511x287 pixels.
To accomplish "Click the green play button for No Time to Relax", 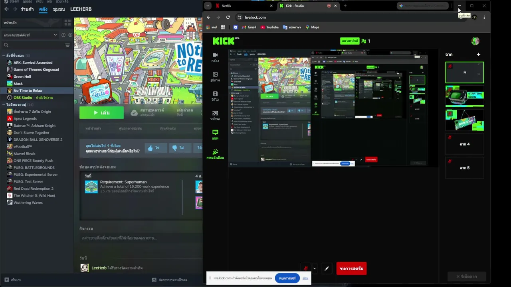I will pos(101,113).
